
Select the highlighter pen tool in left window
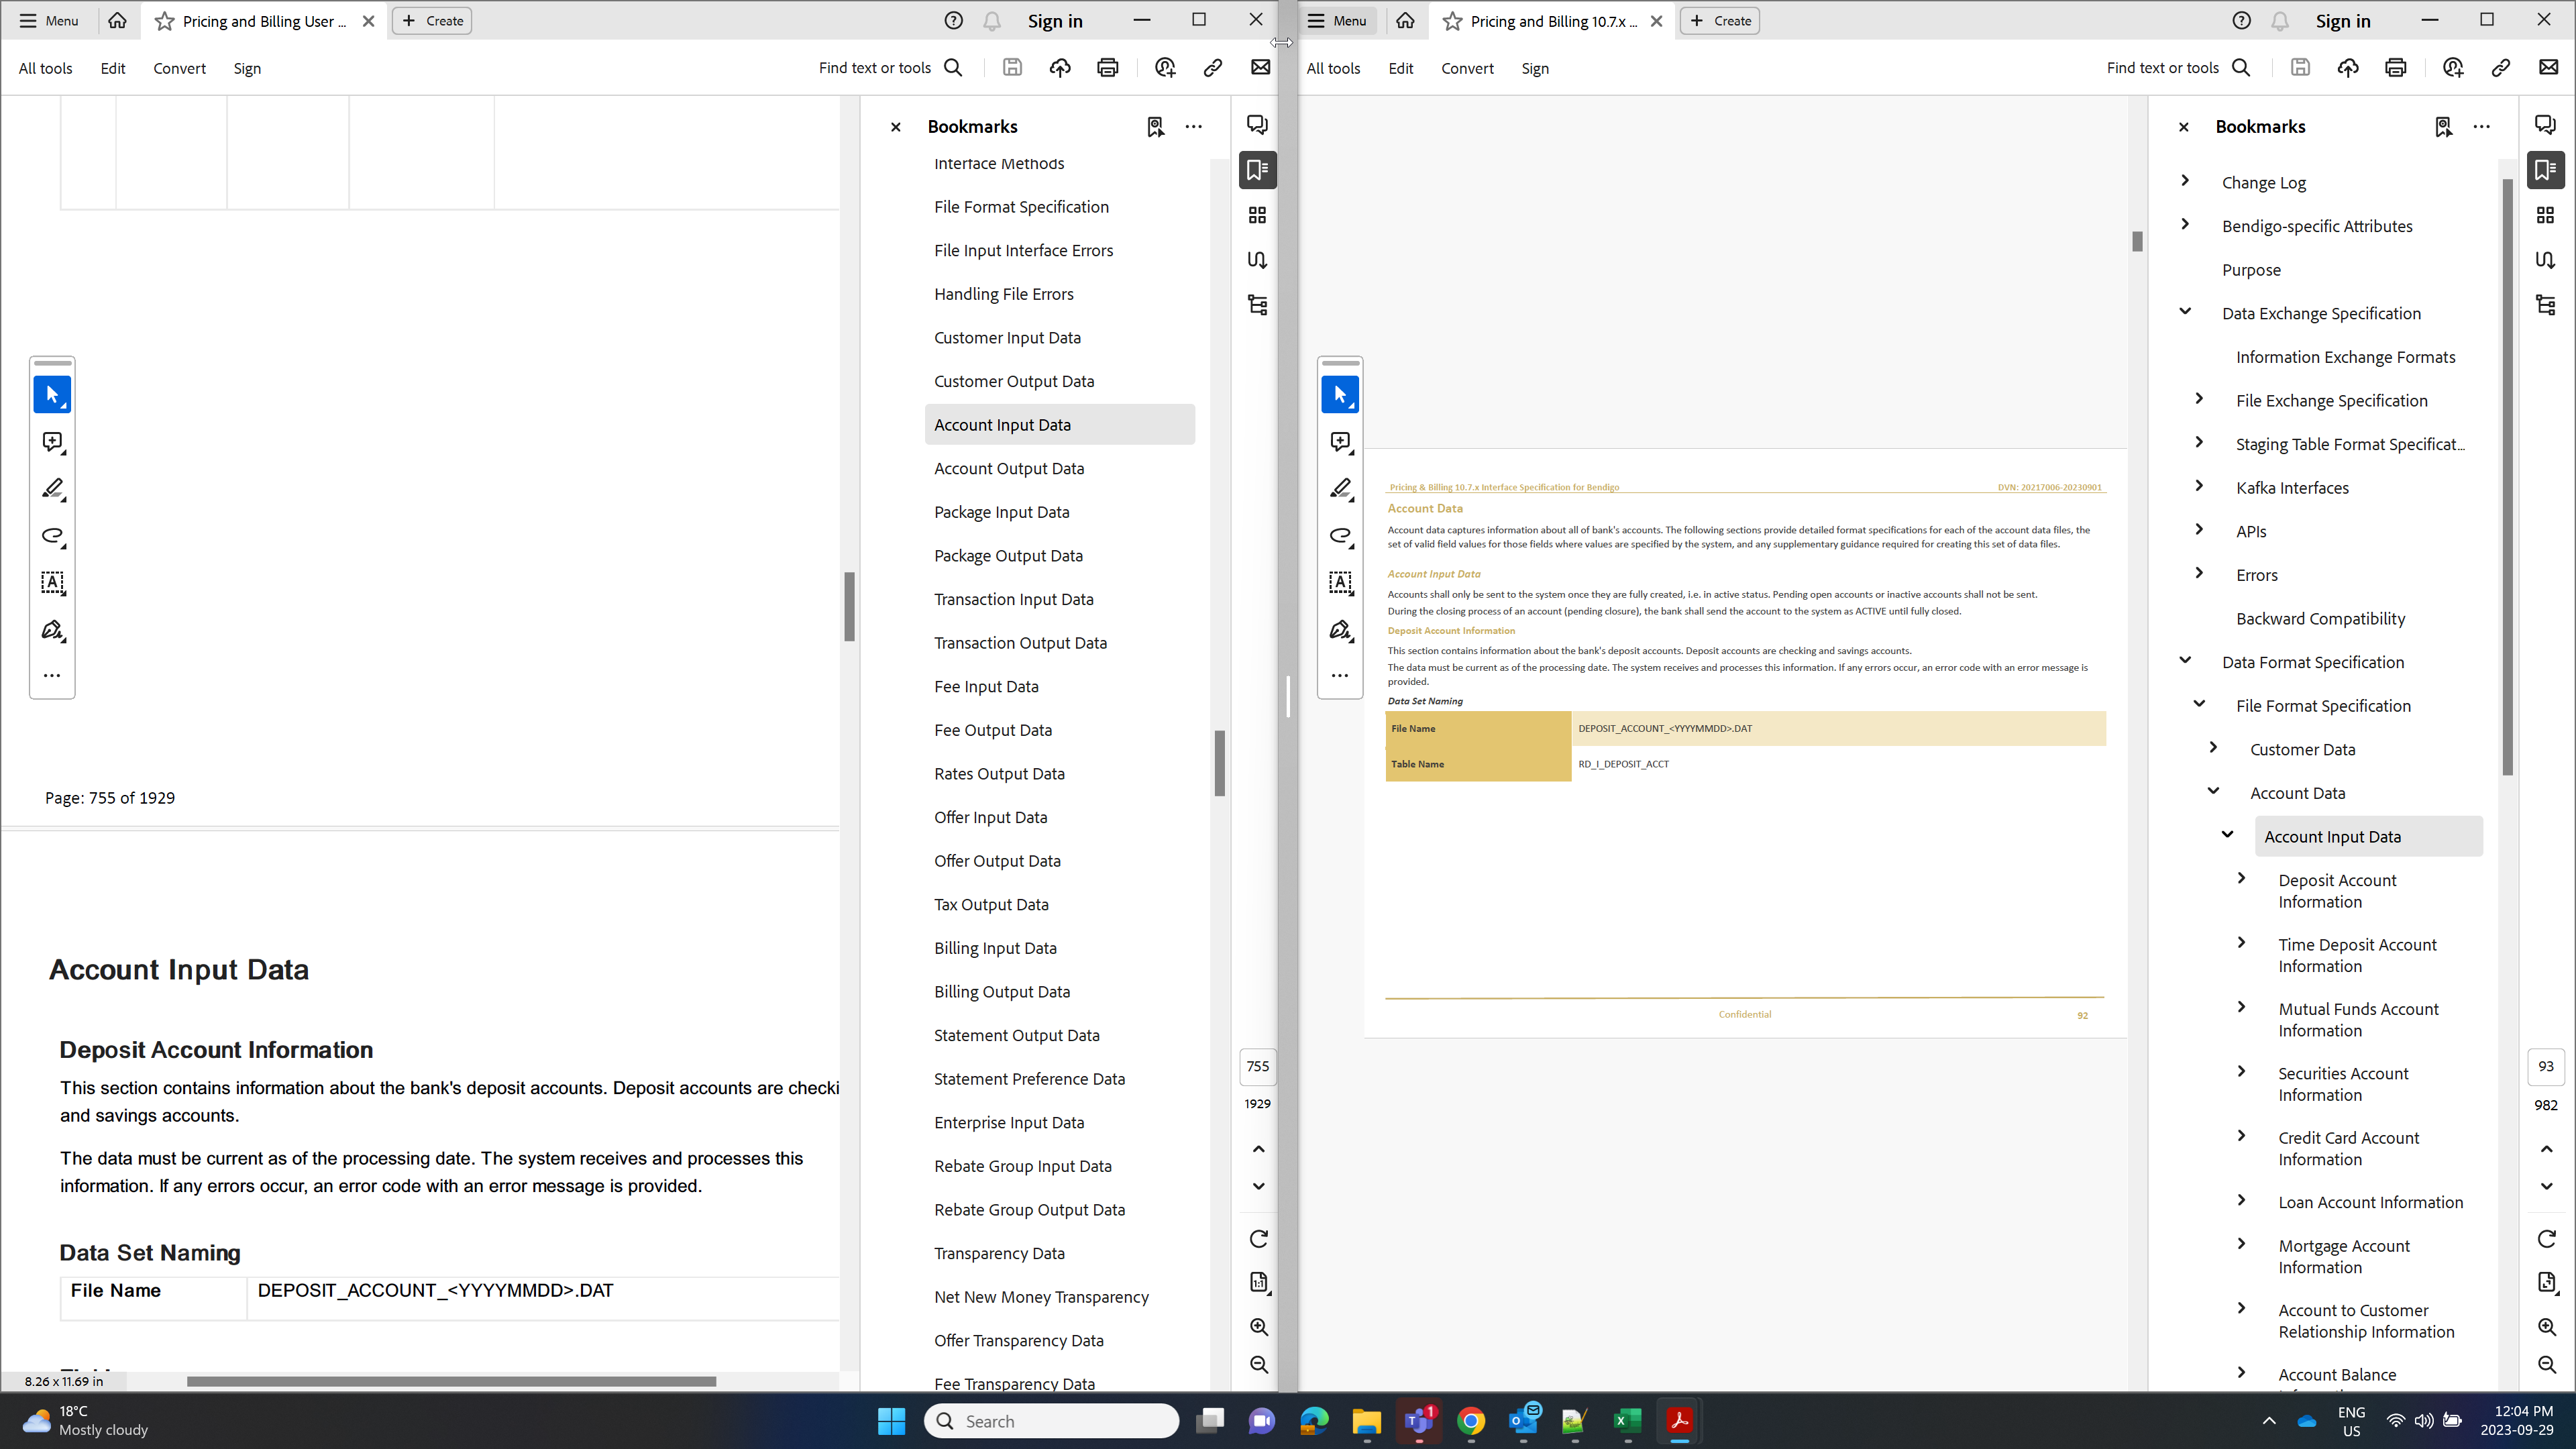(x=52, y=488)
